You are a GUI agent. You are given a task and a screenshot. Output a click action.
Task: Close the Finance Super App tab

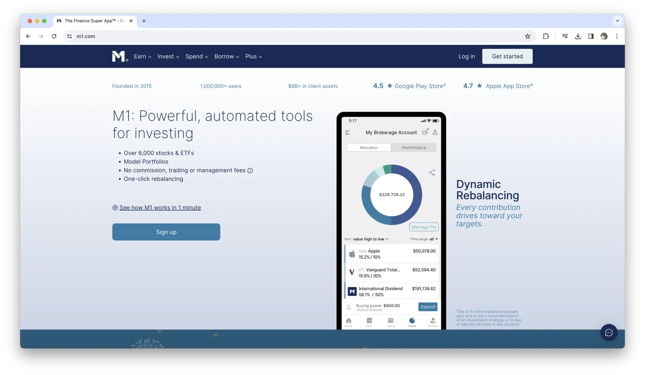click(x=131, y=21)
